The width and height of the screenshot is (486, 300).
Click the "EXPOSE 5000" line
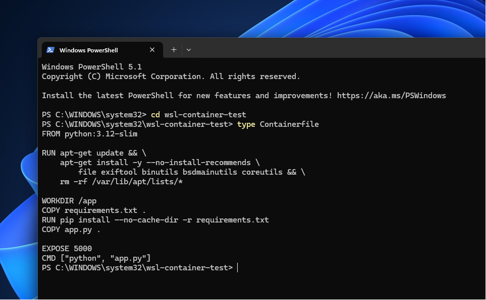coord(67,249)
